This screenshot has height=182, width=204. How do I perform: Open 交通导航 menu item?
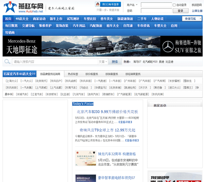[x=28, y=26]
